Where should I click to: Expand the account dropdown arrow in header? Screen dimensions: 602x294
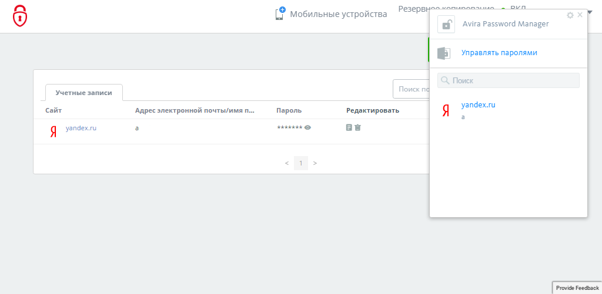pos(590,12)
